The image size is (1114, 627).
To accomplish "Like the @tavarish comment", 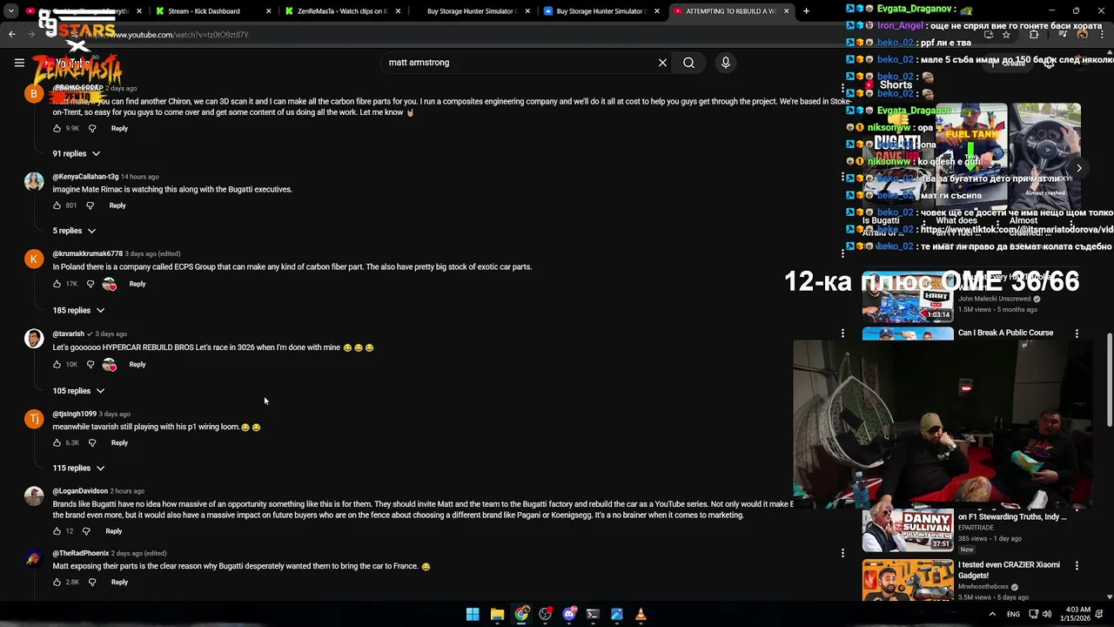I will [57, 365].
